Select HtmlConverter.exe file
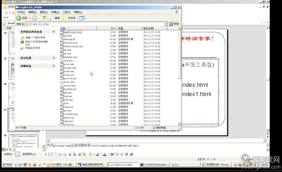 point(73,46)
